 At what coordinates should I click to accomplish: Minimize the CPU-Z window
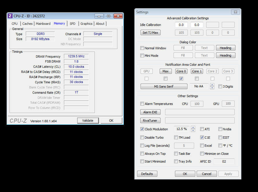[x=99, y=16]
